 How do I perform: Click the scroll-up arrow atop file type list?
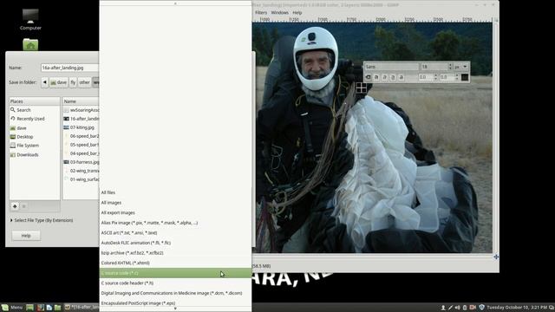pos(175,3)
